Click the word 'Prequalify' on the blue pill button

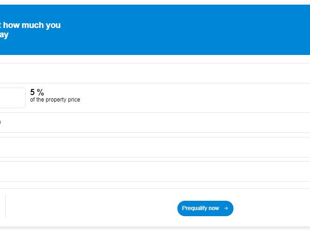tap(195, 208)
